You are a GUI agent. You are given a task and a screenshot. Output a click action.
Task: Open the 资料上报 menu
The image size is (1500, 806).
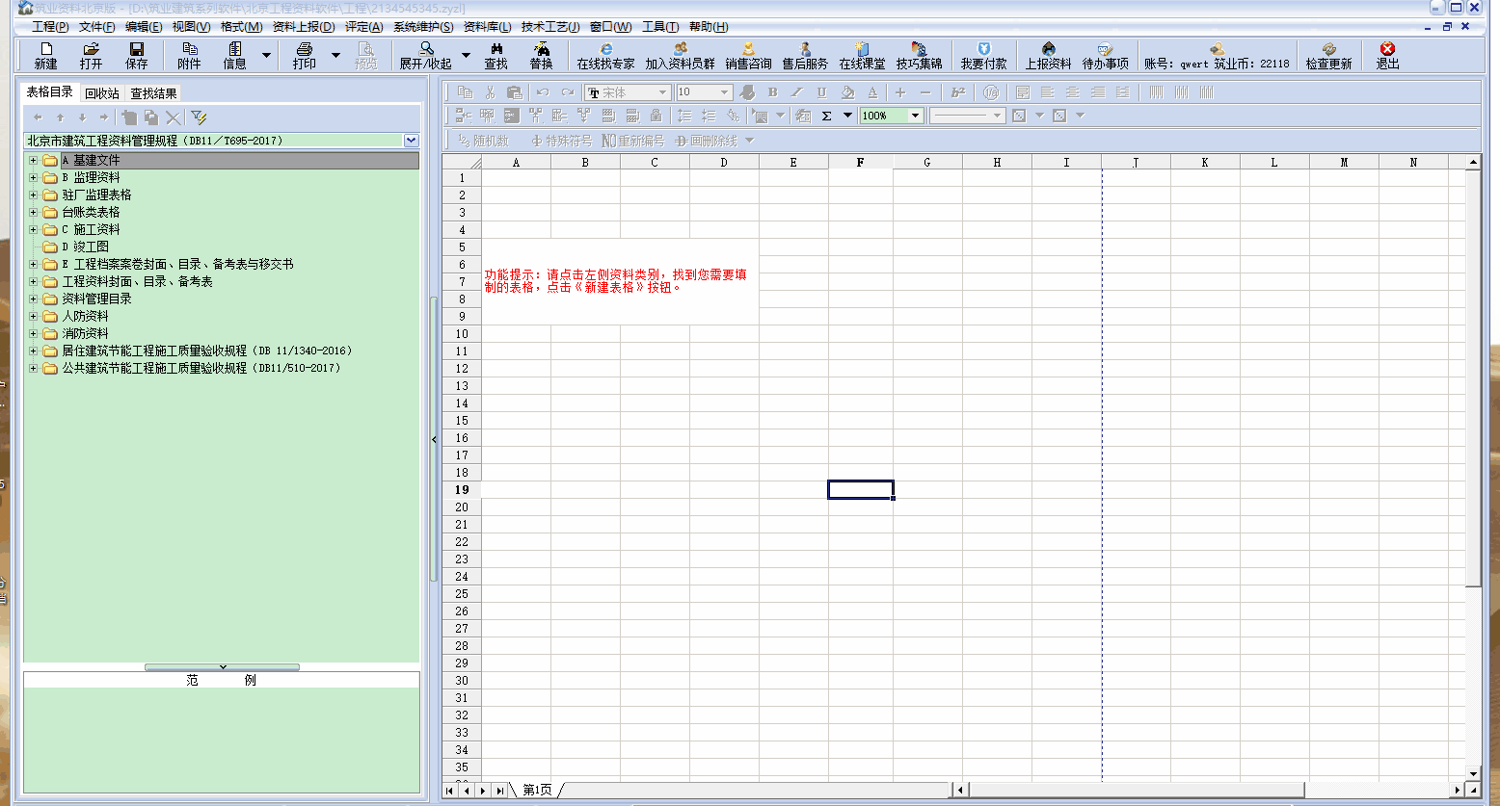(x=304, y=27)
